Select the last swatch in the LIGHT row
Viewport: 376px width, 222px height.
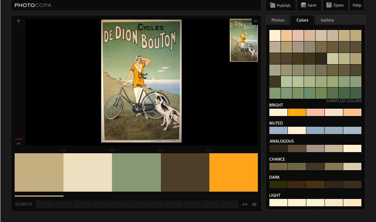[352, 203]
